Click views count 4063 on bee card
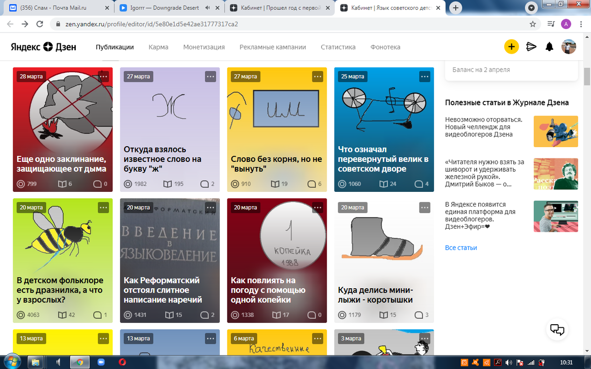591x369 pixels. (x=28, y=315)
